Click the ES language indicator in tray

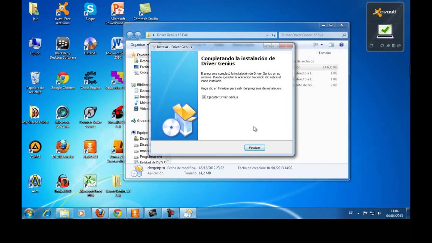[x=350, y=213]
